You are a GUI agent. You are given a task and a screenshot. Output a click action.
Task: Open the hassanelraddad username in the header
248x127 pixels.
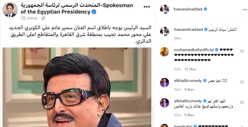click(188, 9)
